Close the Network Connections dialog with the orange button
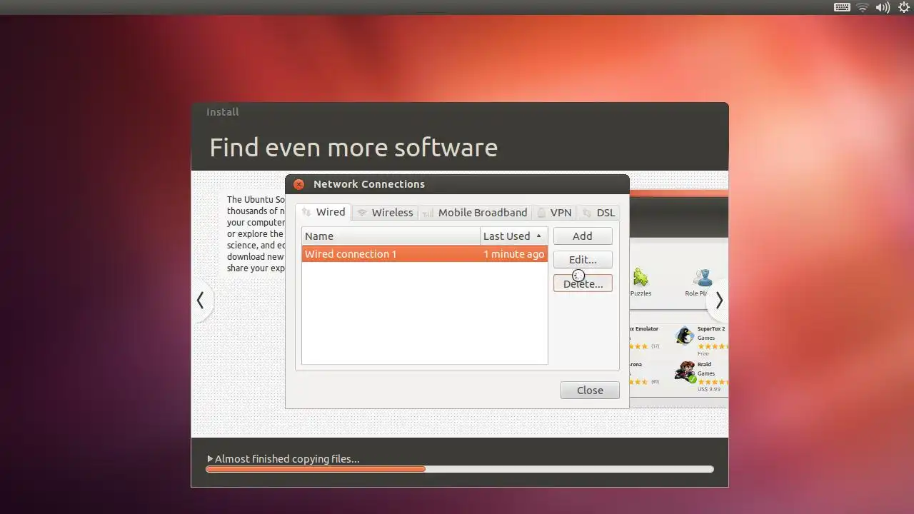This screenshot has width=914, height=514. pos(298,184)
